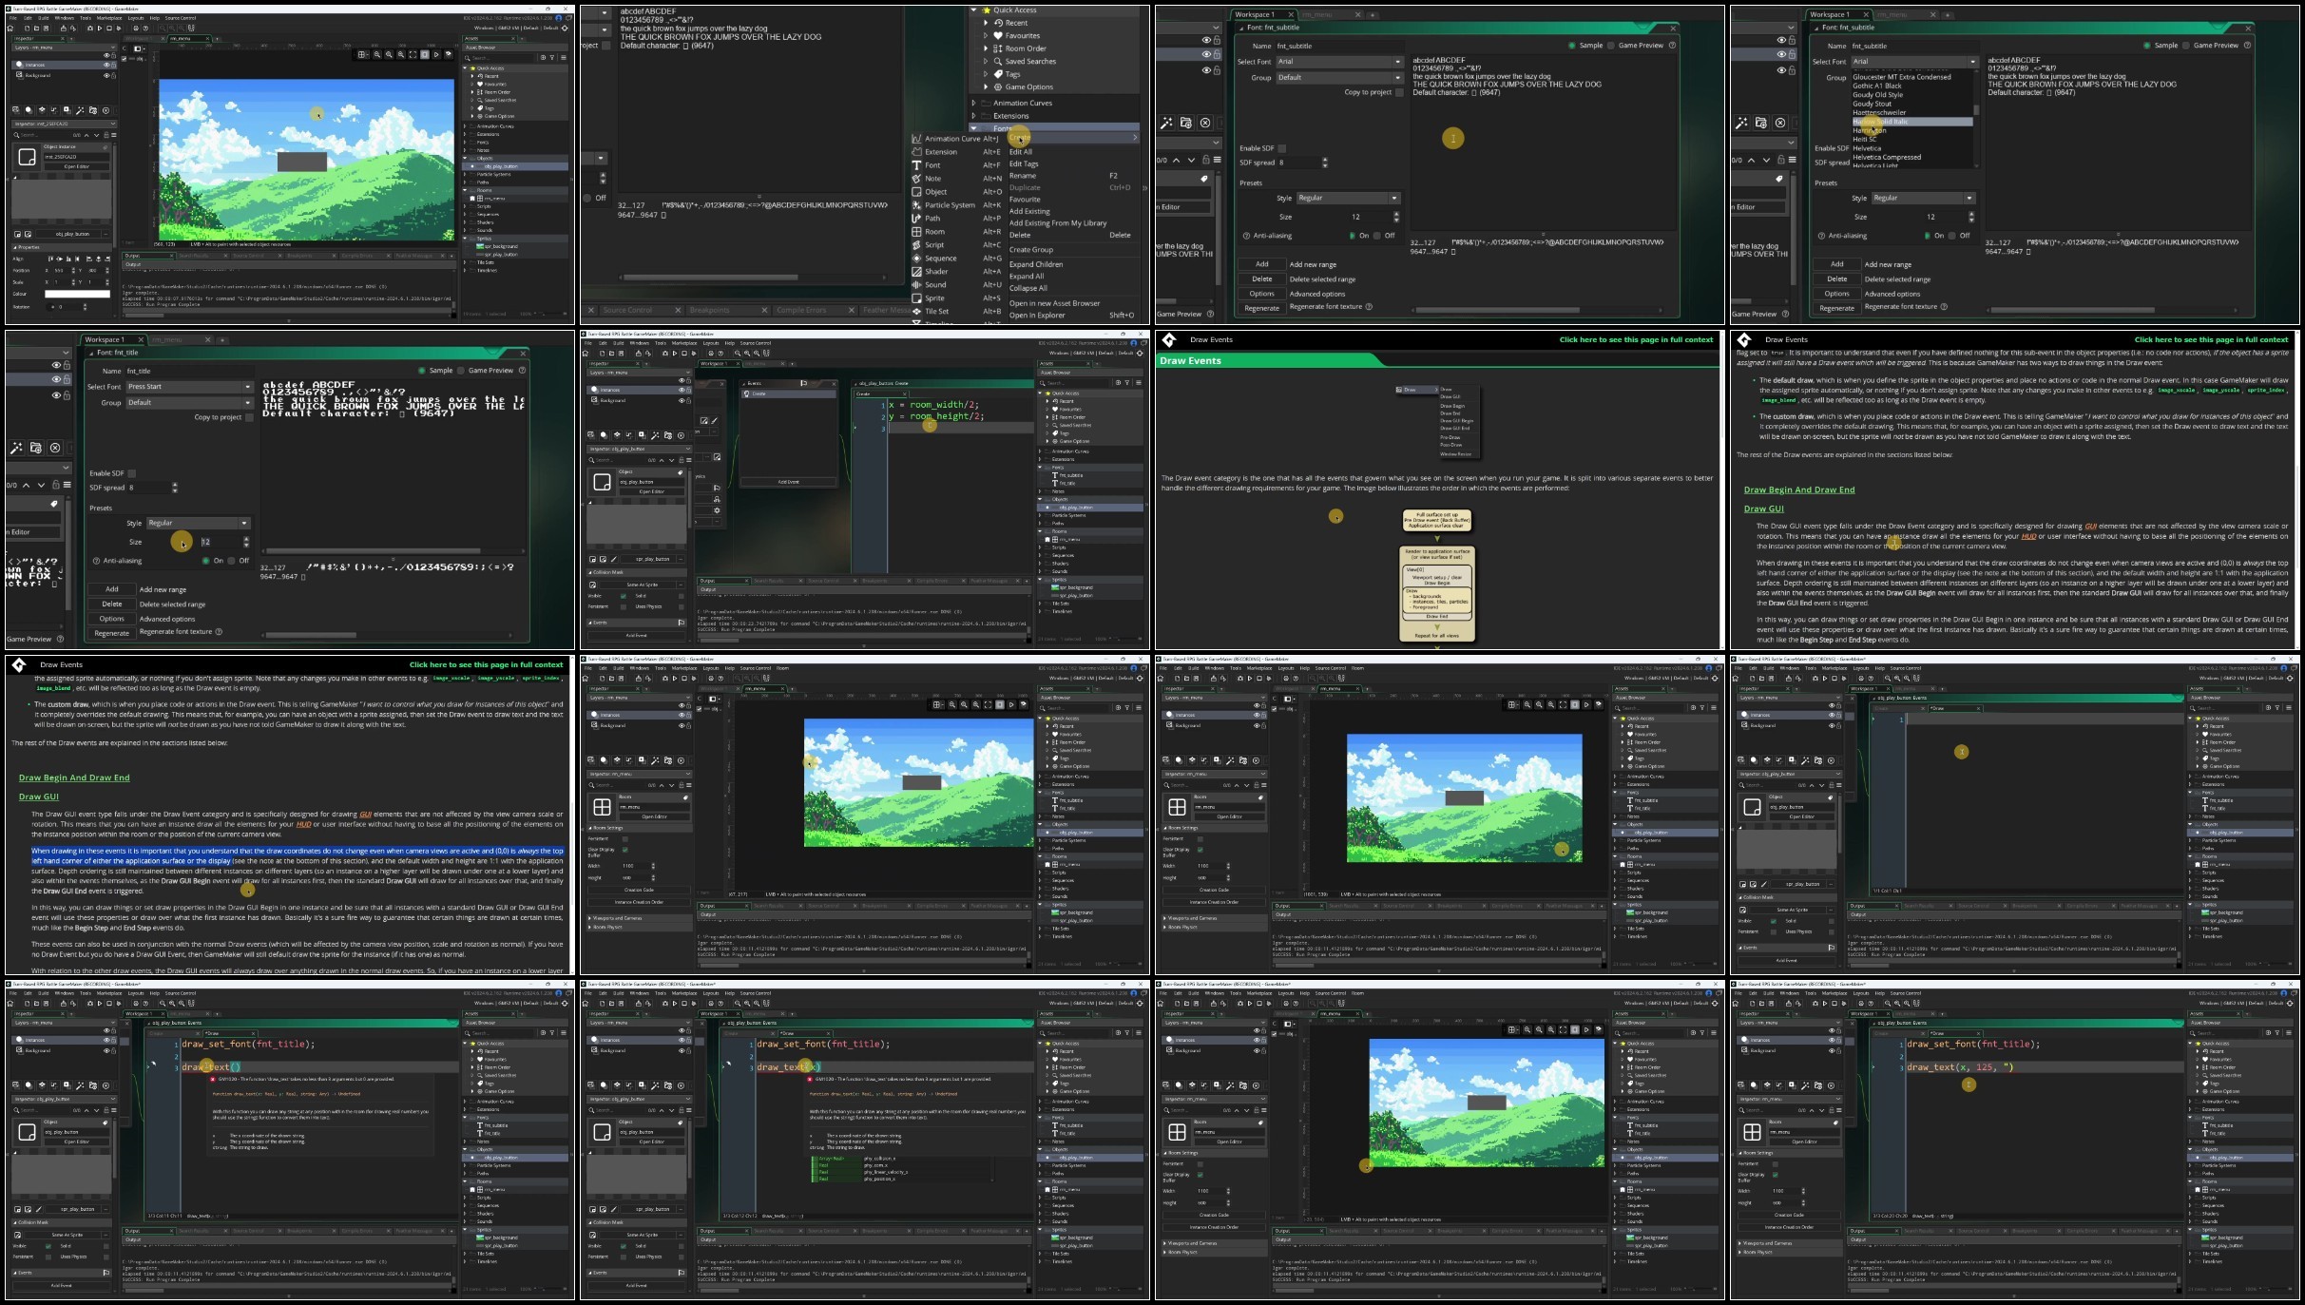This screenshot has height=1305, width=2305.
Task: Tick Copy to project in fnt_title editor
Action: pos(250,417)
